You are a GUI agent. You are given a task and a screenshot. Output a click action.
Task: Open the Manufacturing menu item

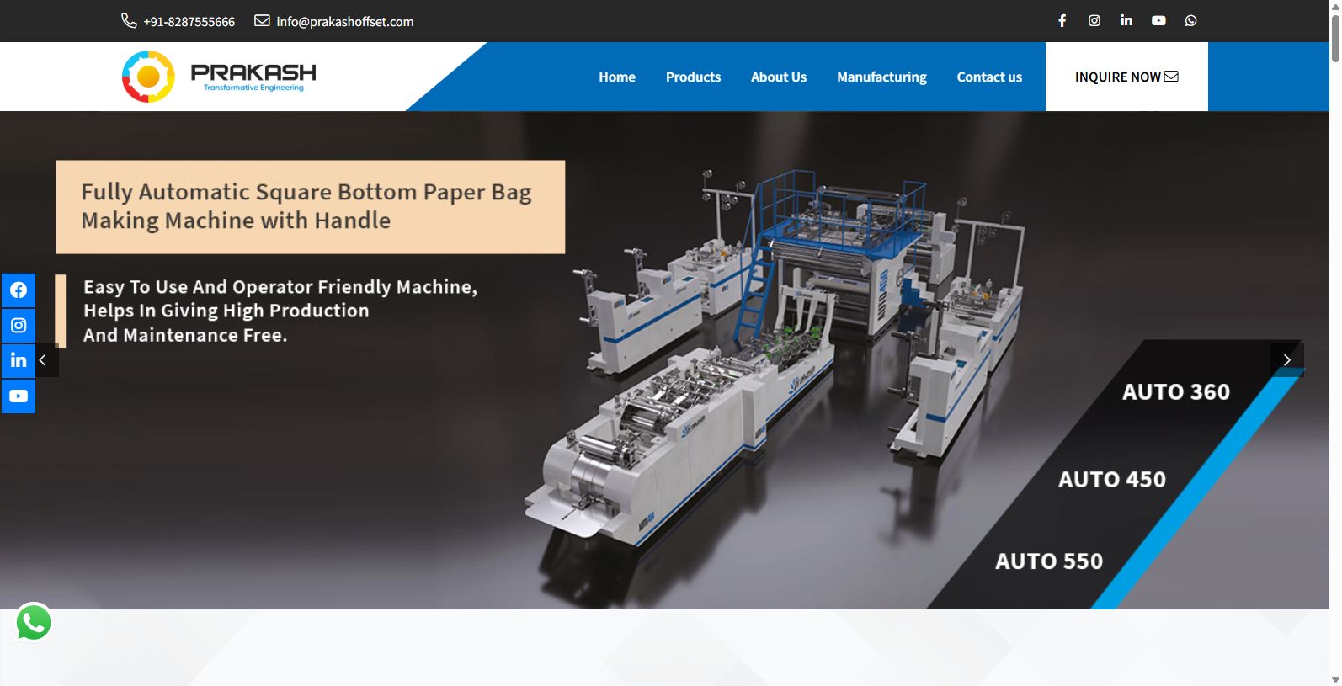881,77
